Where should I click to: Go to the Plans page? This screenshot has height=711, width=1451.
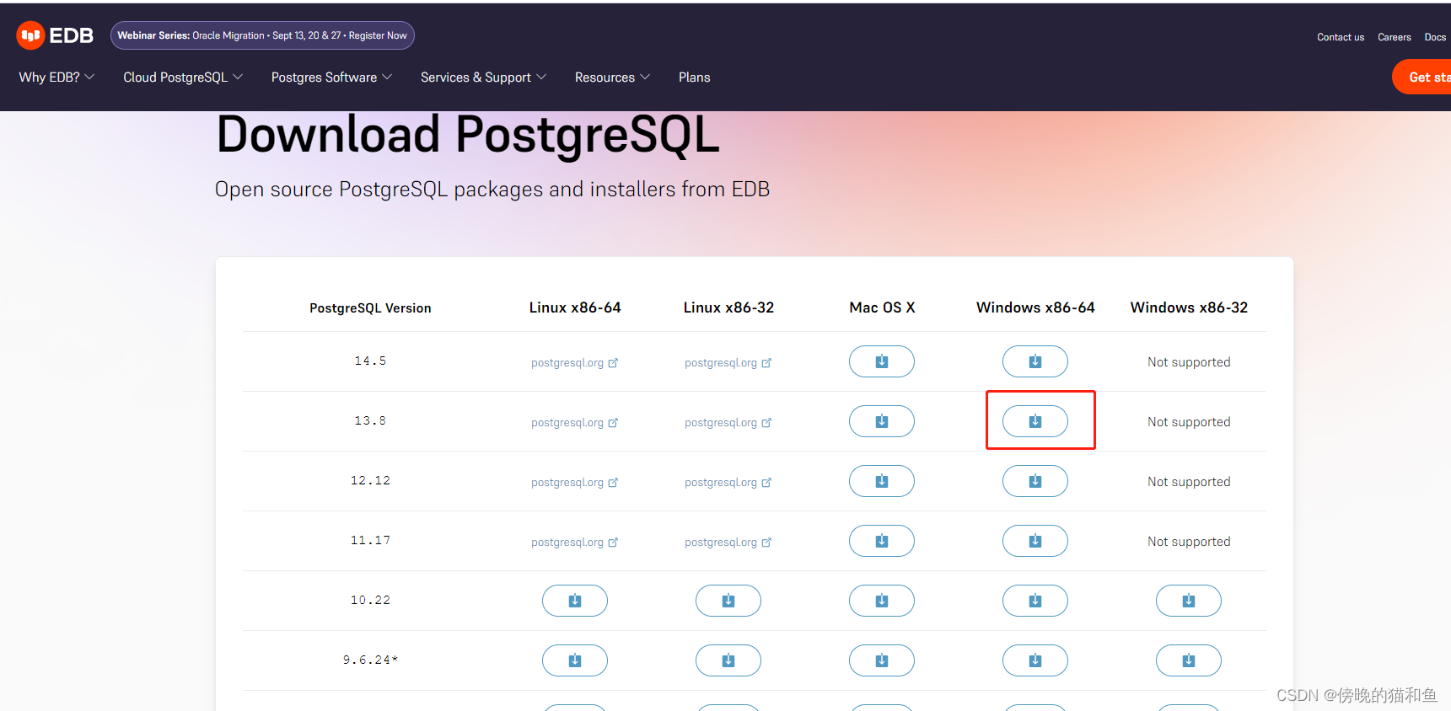[x=695, y=77]
